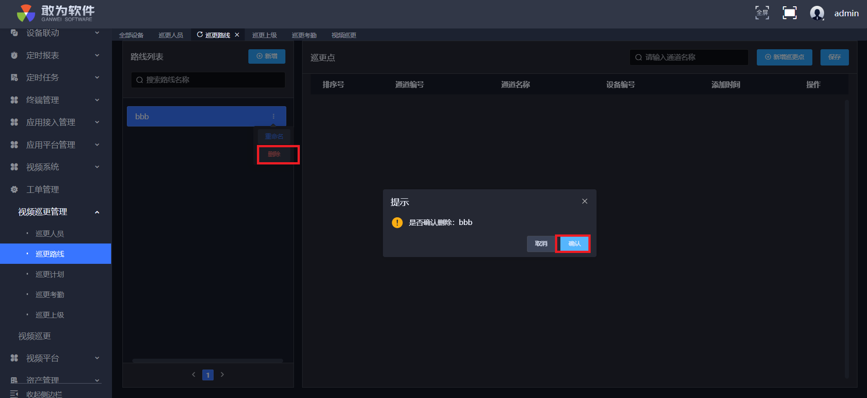The height and width of the screenshot is (398, 867).
Task: Confirm deletion with the 确认 button
Action: [574, 244]
